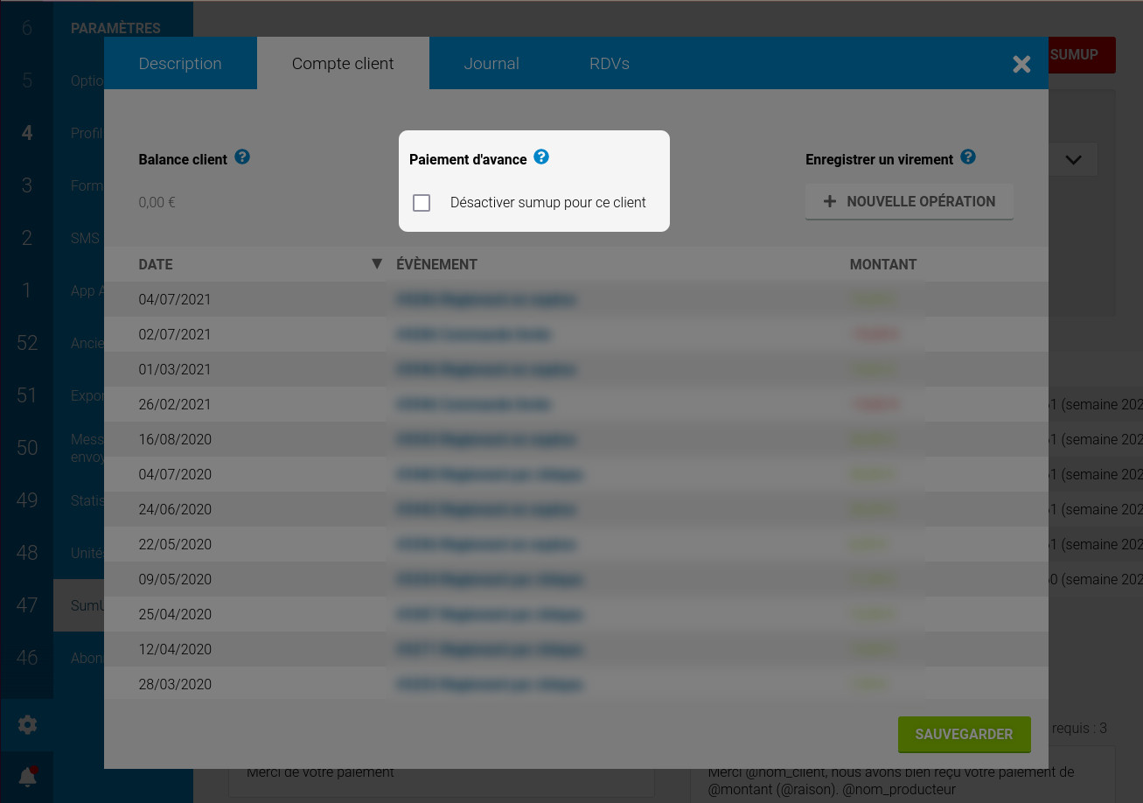Screen dimensions: 1143x803
Task: Click help icon next to Balance client
Action: coord(242,157)
